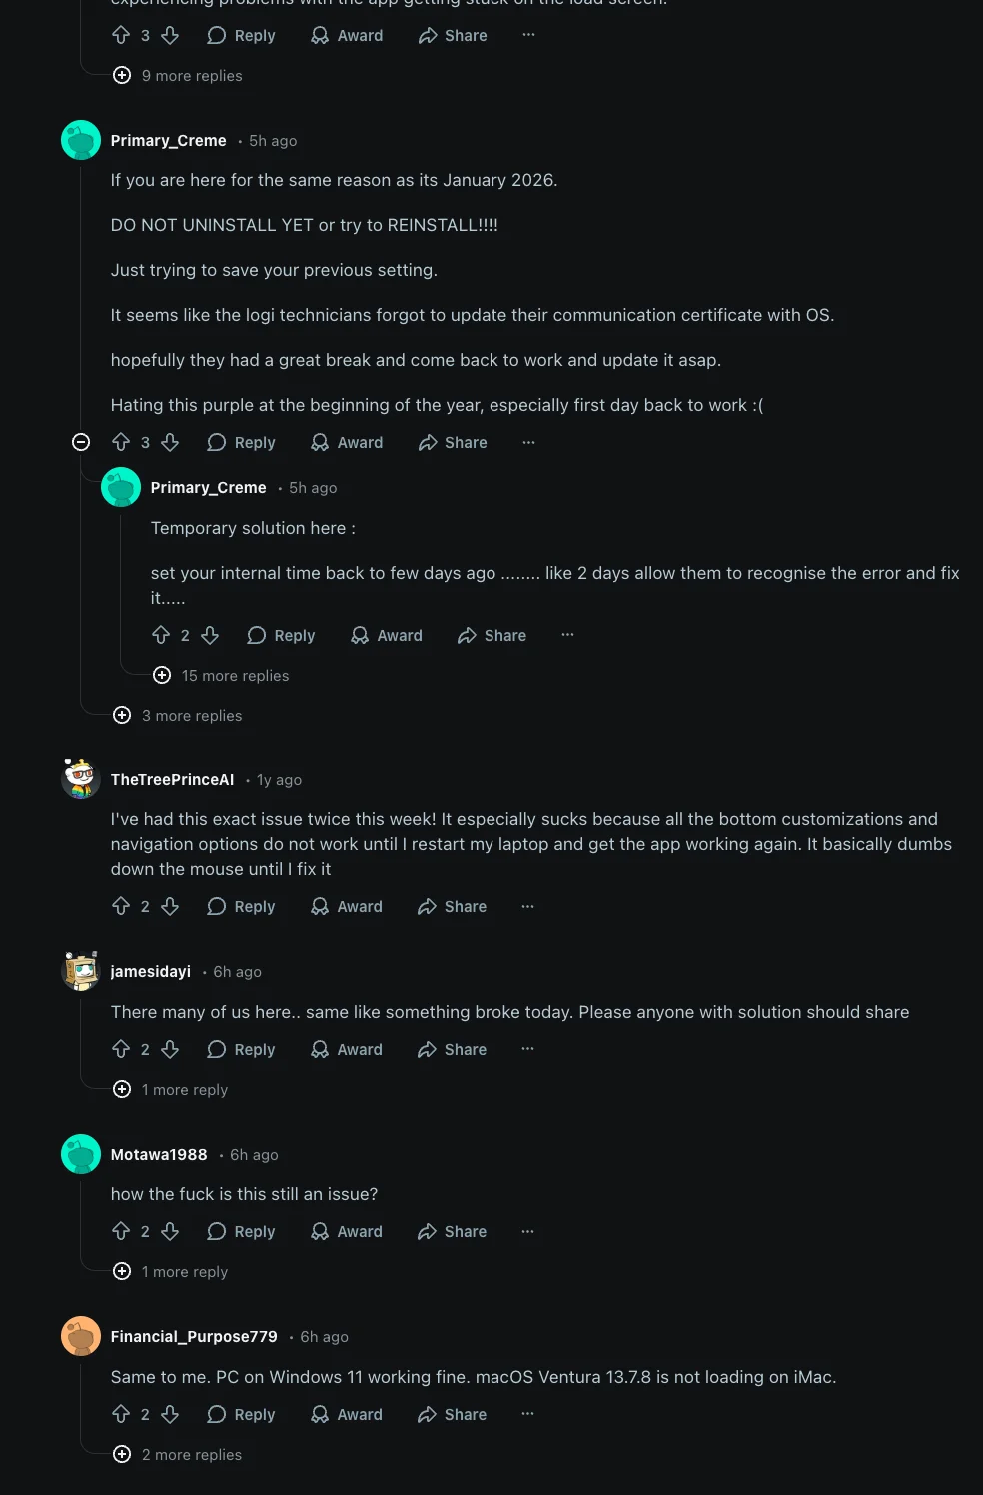Downvote Motawa1988's comment
The height and width of the screenshot is (1495, 983).
point(170,1231)
